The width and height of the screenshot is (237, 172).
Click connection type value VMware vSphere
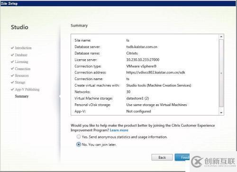point(141,66)
